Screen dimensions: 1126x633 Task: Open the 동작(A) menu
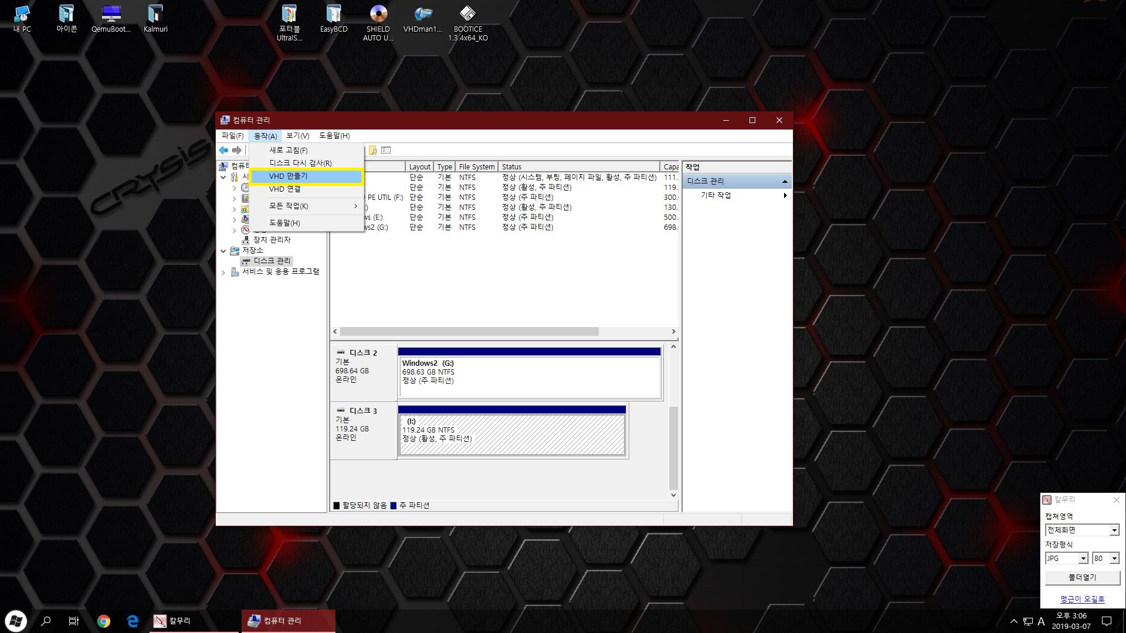coord(265,136)
